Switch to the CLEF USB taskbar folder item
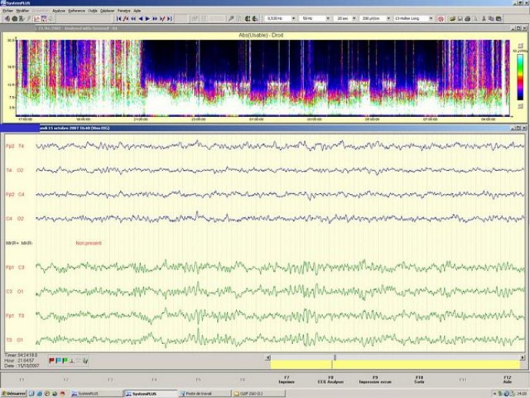 pyautogui.click(x=258, y=393)
